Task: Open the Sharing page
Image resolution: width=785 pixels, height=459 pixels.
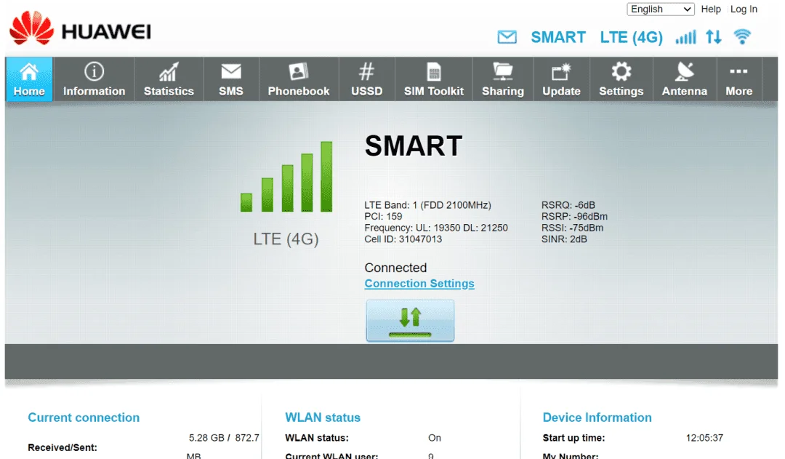Action: coord(503,79)
